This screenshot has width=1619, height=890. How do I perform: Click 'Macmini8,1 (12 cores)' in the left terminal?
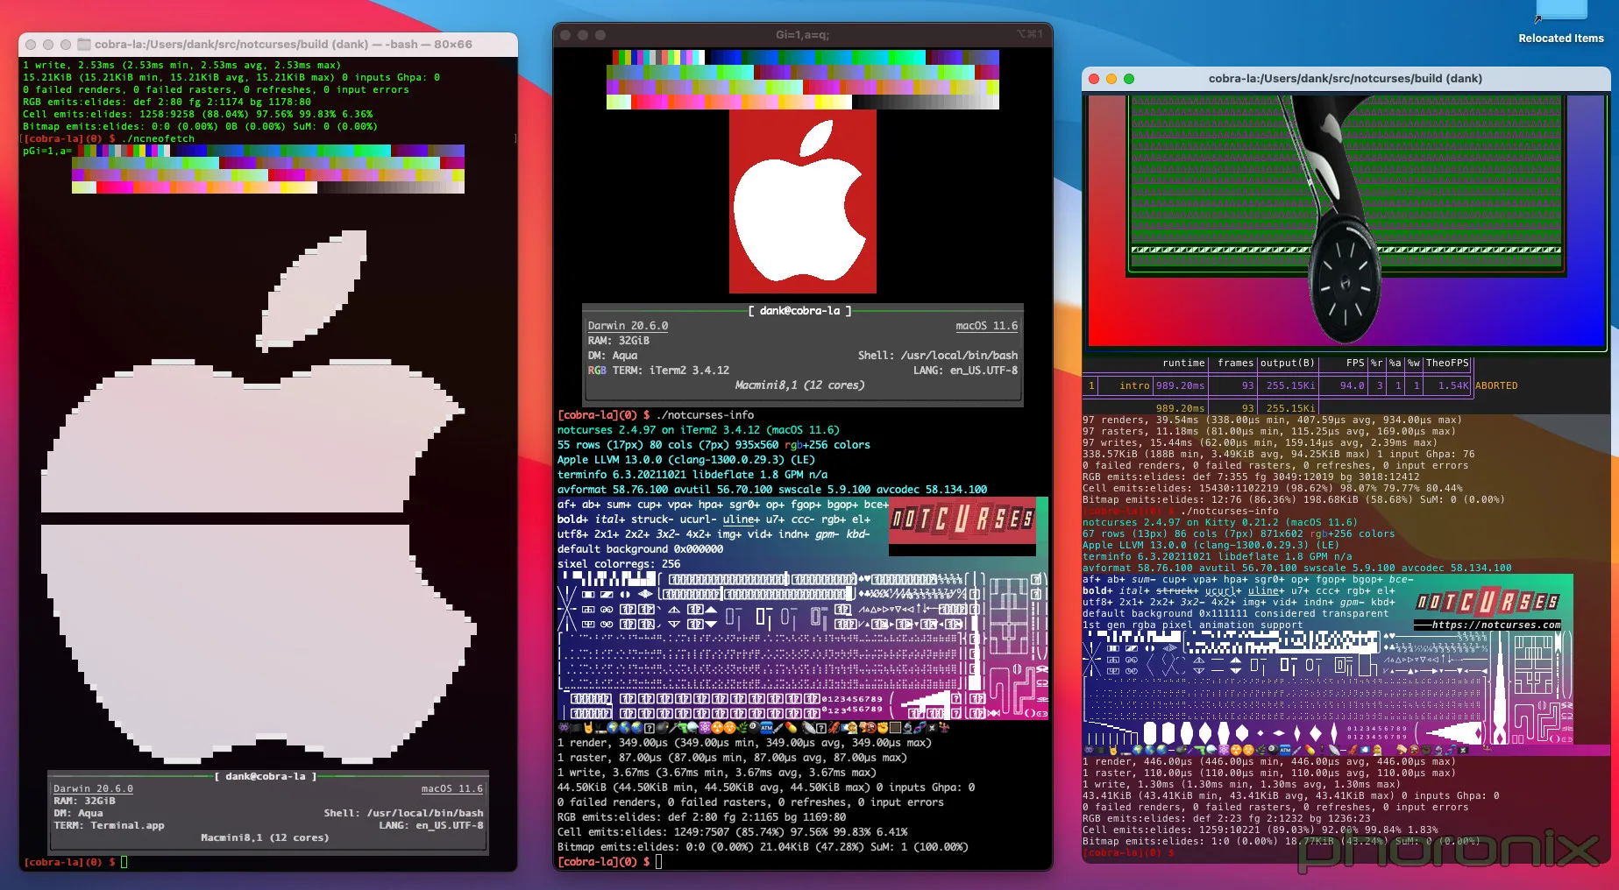[x=265, y=837]
